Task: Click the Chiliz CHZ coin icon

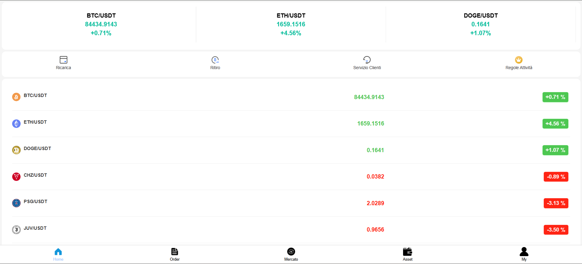Action: click(16, 177)
